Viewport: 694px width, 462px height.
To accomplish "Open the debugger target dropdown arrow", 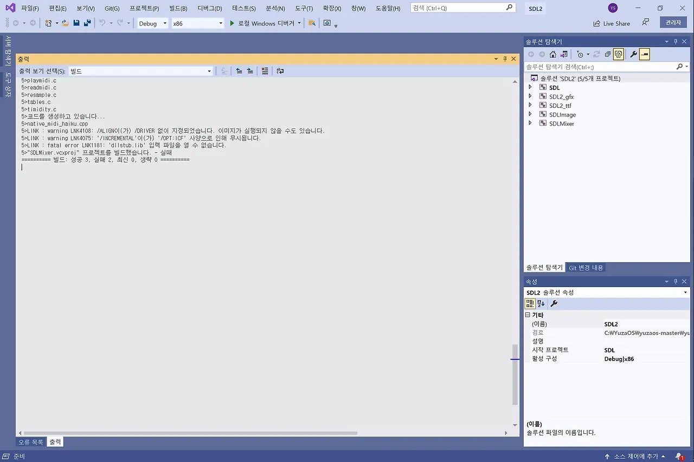I will coord(299,23).
